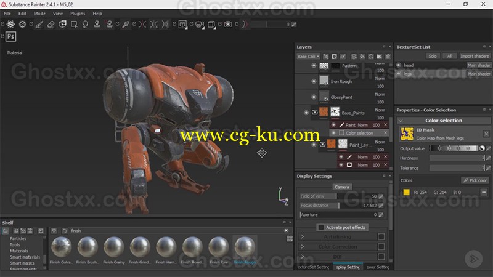Toggle visibility of Paint_Lay folder
Screen dimensions: 493x277
tap(314, 145)
